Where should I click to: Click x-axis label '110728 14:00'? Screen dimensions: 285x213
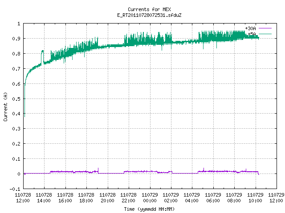tap(44, 198)
